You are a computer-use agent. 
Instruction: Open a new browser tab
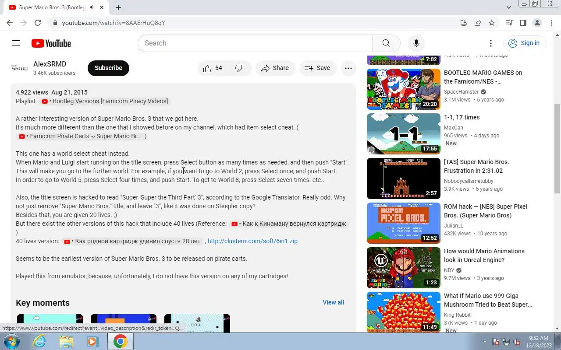118,7
